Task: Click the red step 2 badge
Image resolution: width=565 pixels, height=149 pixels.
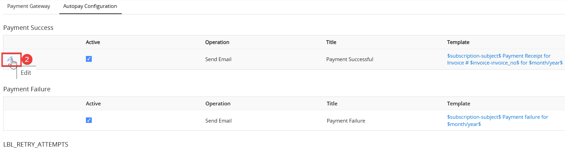Action: point(27,59)
